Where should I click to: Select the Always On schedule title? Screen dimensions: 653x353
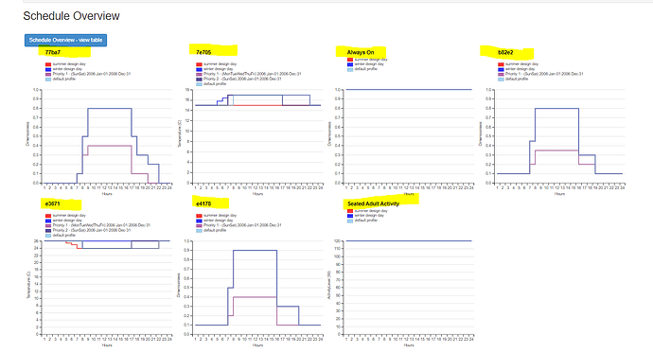click(361, 52)
